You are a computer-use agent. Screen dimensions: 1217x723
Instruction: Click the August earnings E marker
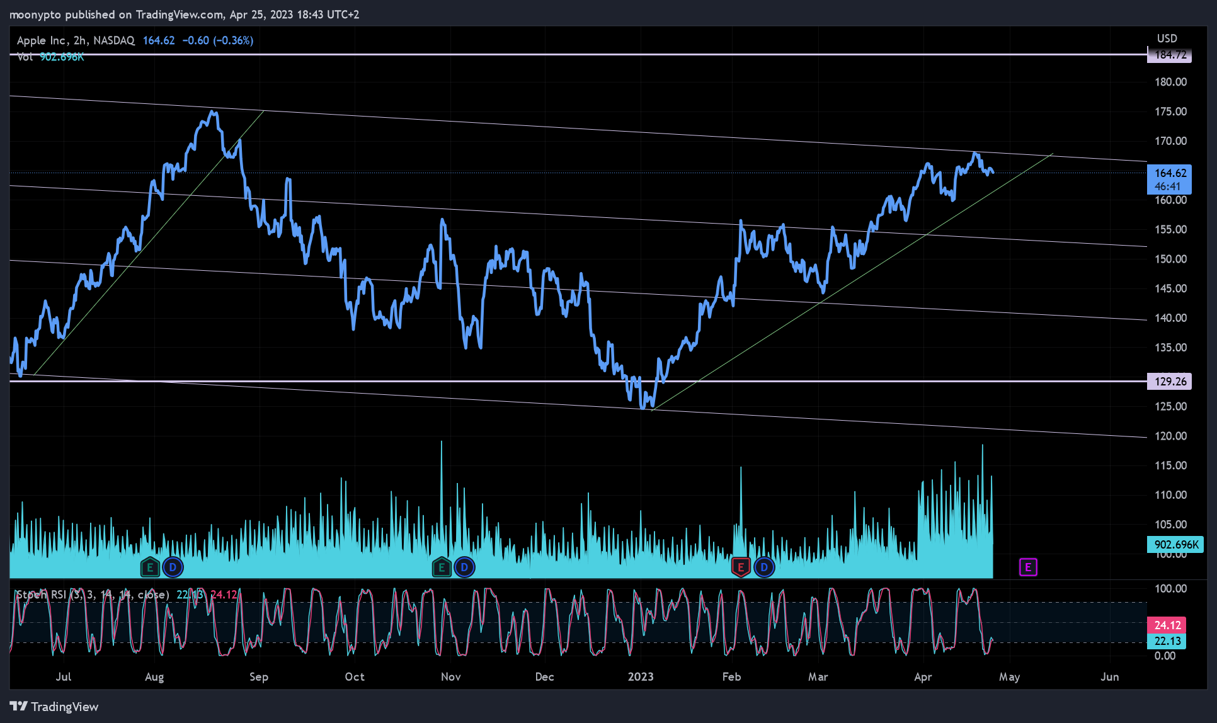pos(150,567)
